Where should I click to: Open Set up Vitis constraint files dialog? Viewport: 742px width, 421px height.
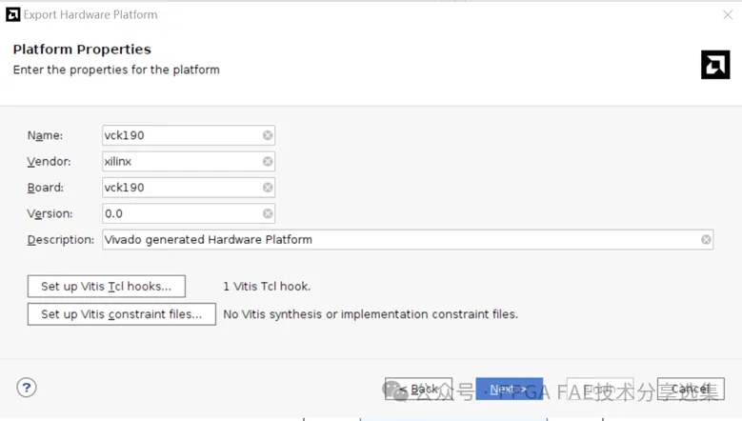pyautogui.click(x=122, y=314)
